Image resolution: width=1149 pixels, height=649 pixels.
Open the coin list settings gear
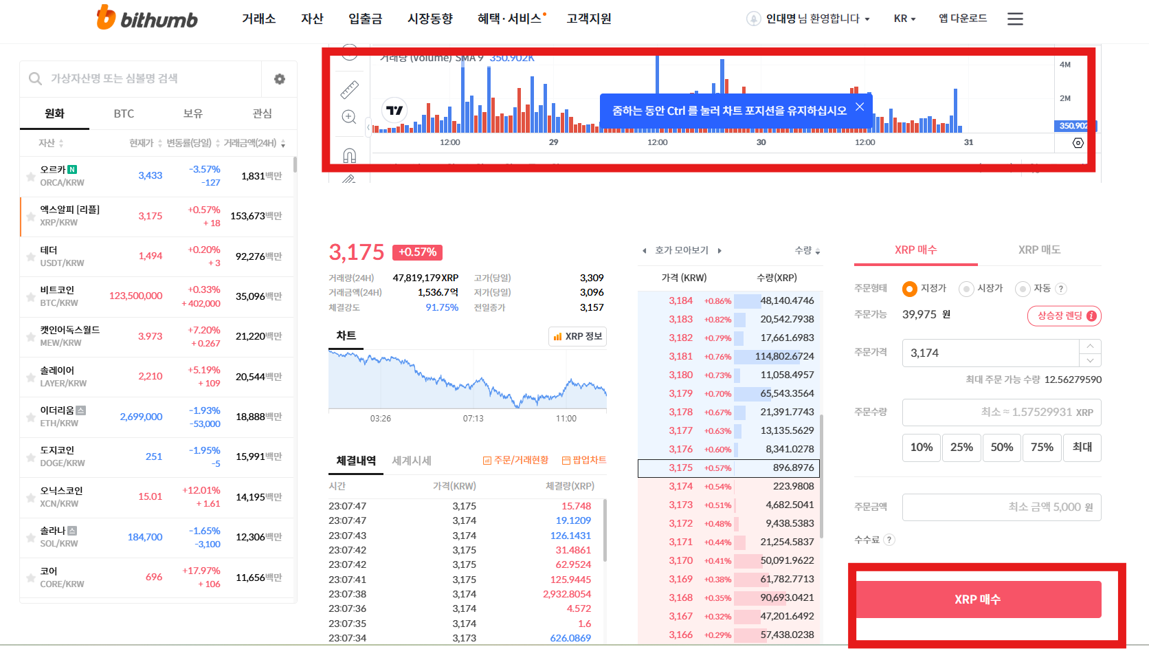pos(280,79)
